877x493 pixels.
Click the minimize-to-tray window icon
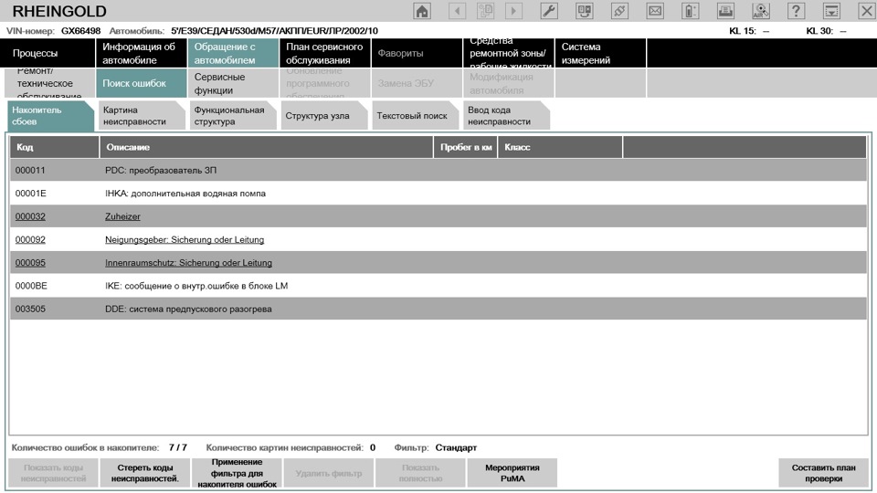click(x=831, y=11)
